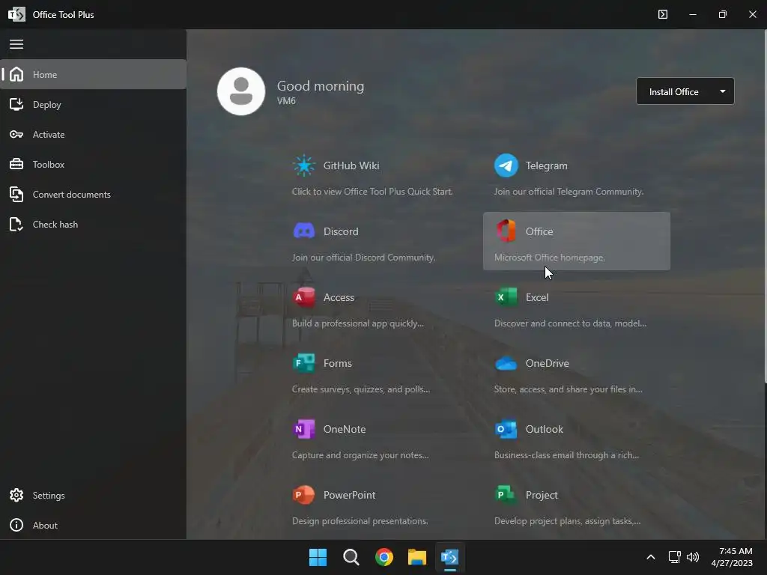Click the Discord logo icon

(304, 231)
